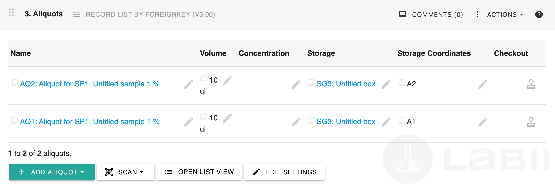
Task: Edit AQ2 aliquot name with pencil icon
Action: click(189, 84)
